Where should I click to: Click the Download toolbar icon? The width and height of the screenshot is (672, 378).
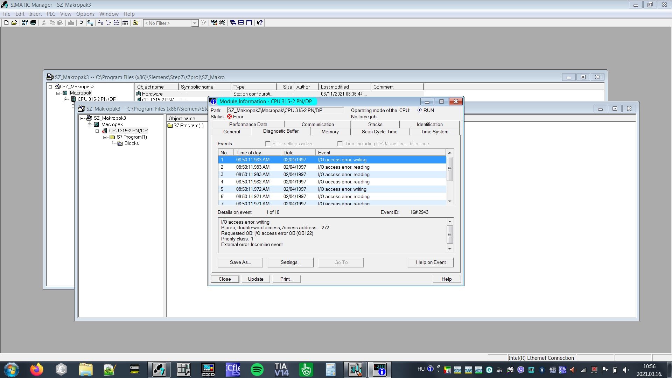pos(71,23)
